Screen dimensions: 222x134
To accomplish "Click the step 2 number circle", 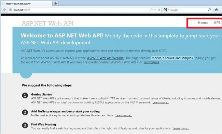I will point(25,112).
